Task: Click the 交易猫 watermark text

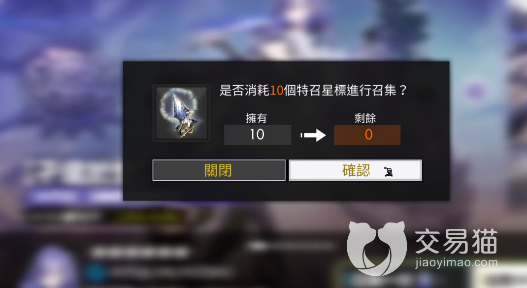Action: 457,241
